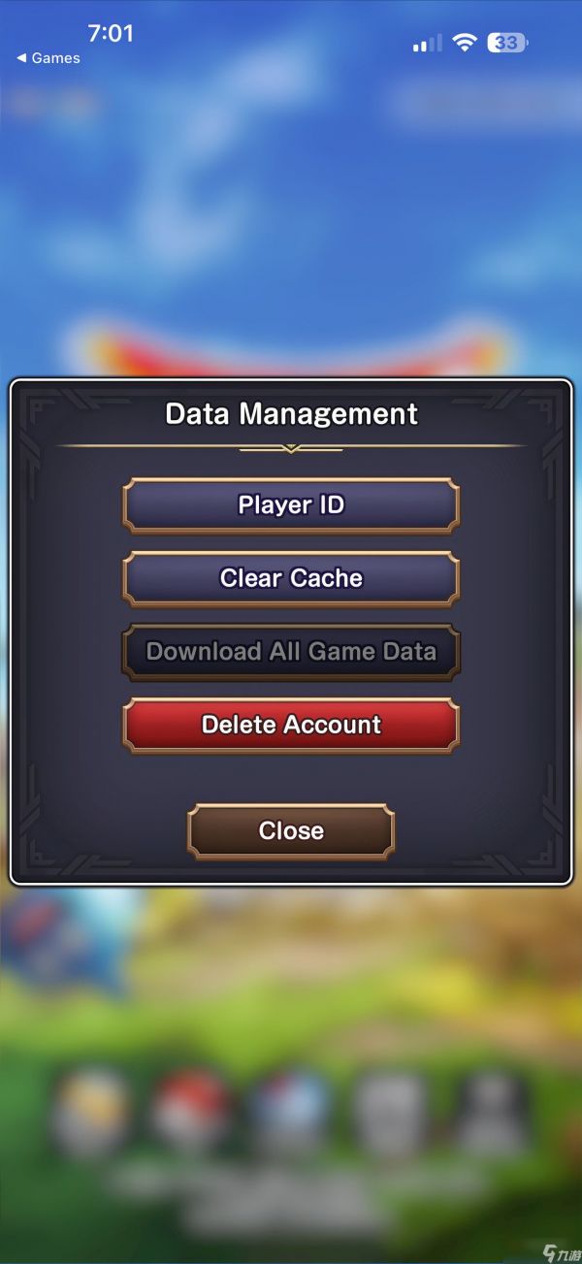Screen dimensions: 582x1264
Task: Return to the Games app via back link
Action: [48, 58]
